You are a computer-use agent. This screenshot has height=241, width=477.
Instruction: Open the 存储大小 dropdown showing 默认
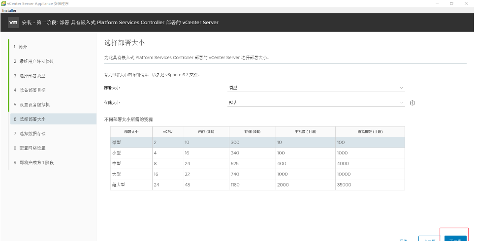pyautogui.click(x=316, y=103)
